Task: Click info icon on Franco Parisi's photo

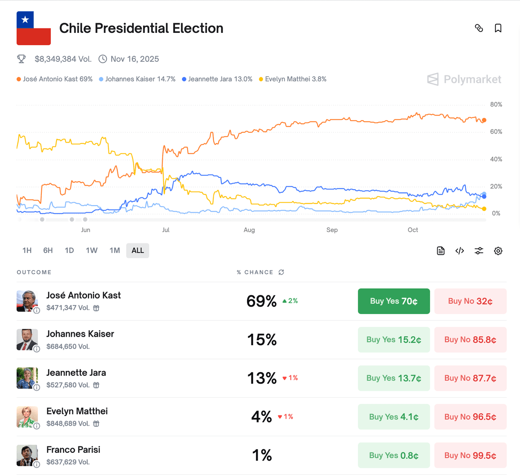Action: pyautogui.click(x=37, y=464)
